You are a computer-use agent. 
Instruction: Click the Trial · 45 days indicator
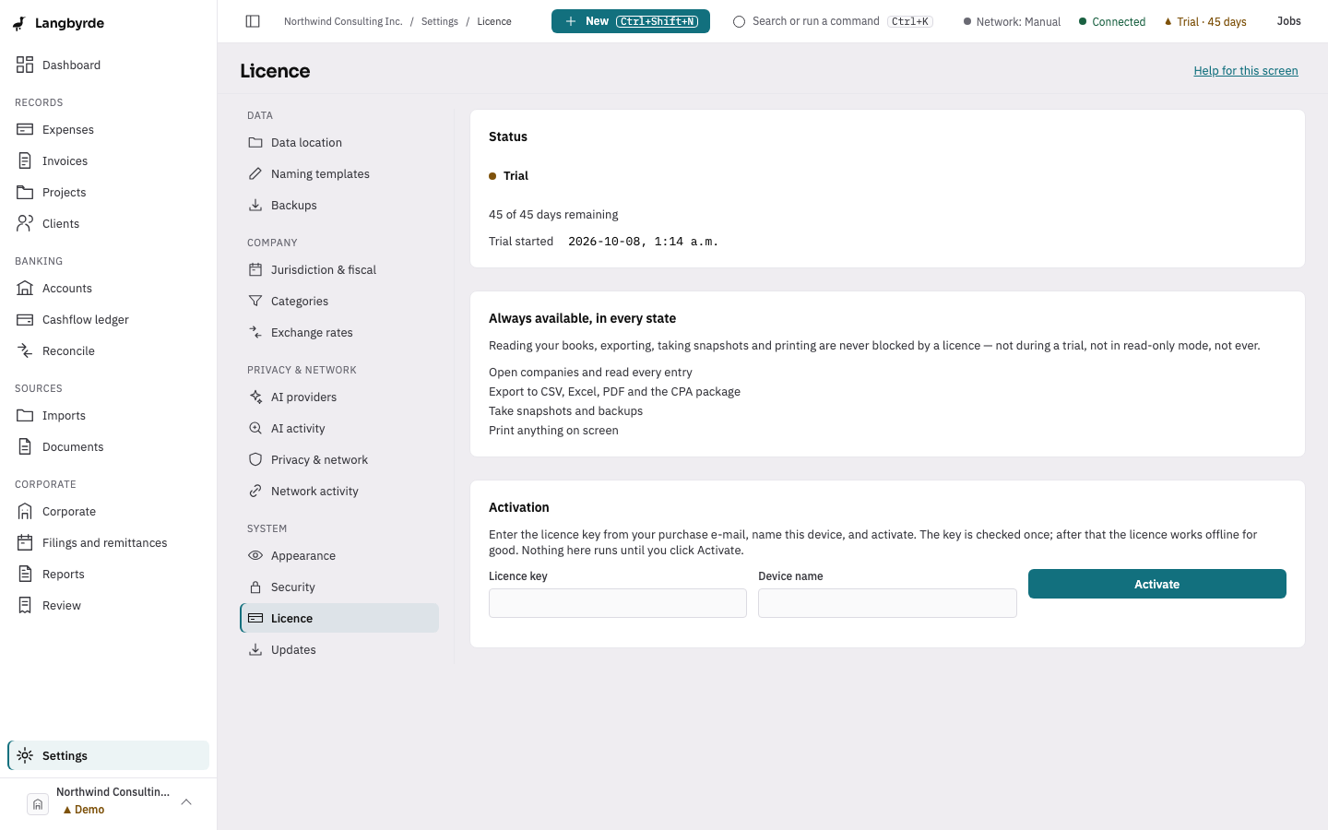[1205, 21]
